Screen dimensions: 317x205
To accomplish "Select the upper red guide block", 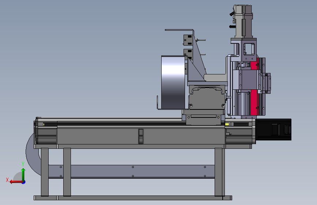I will coord(255,64).
